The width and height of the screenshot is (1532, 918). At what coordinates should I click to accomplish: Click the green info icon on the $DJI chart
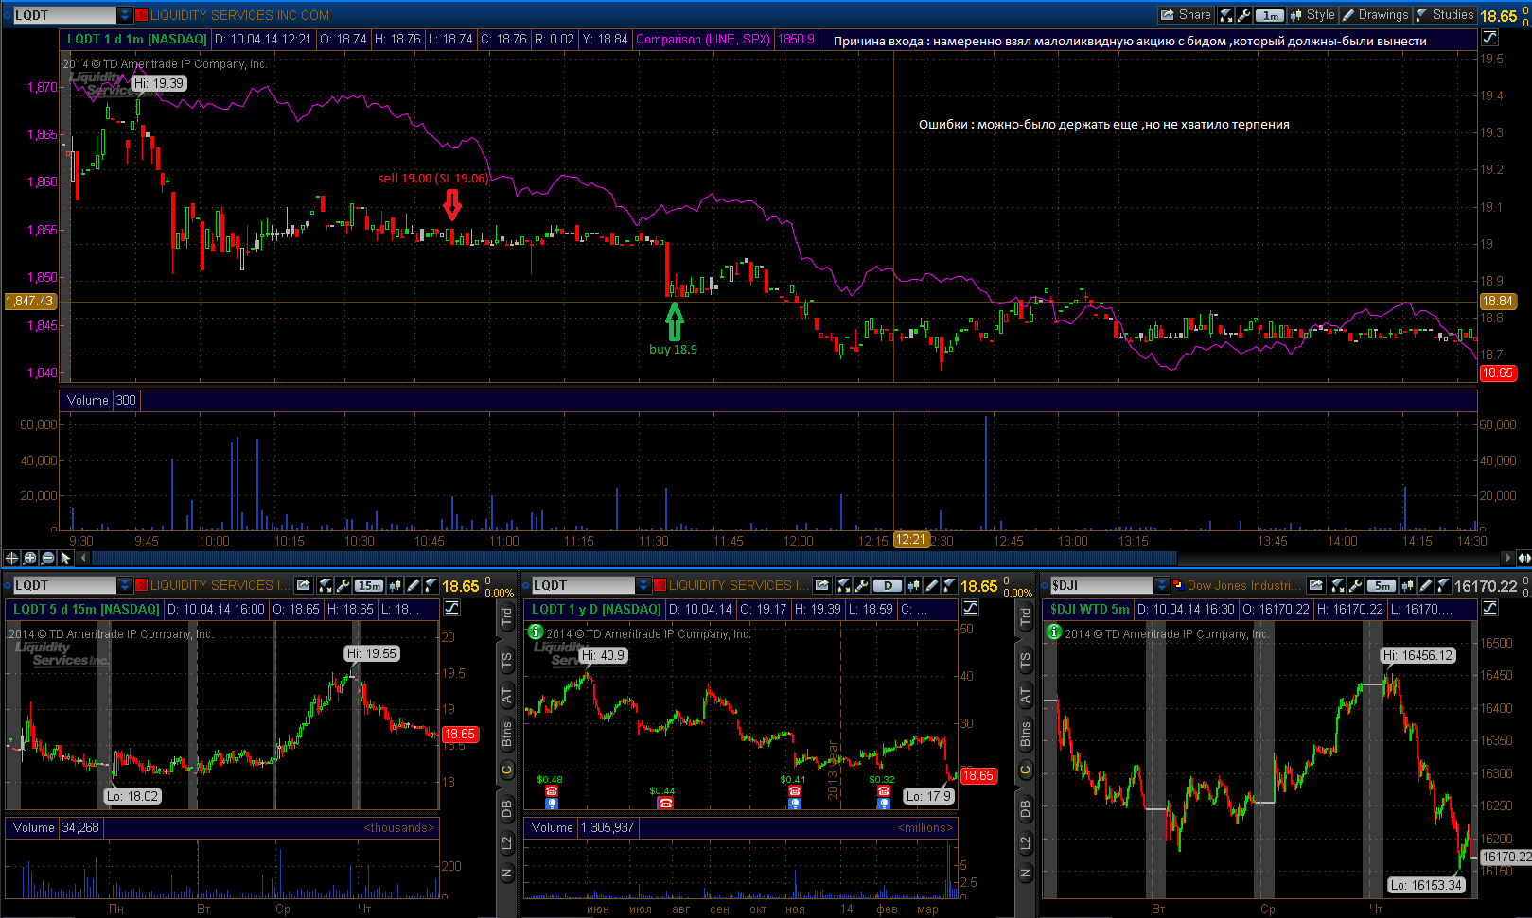[1054, 632]
